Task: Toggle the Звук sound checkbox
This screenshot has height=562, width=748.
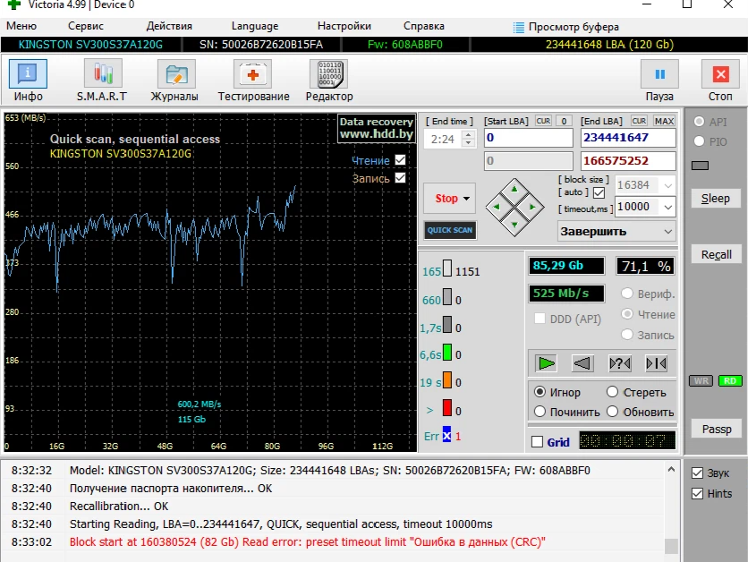Action: [x=697, y=473]
